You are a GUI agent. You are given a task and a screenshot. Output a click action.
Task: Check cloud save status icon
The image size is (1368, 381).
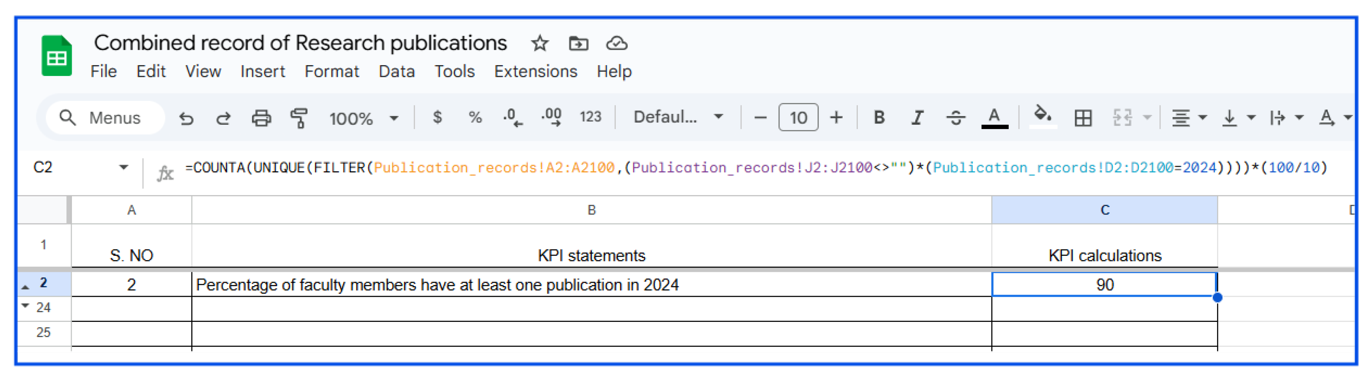click(x=617, y=43)
